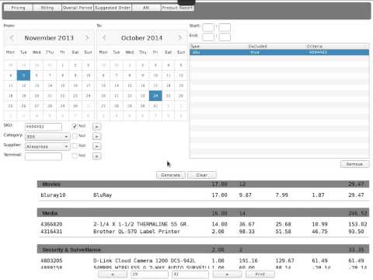Click D-Link Cloud Camera 1200 row
The height and width of the screenshot is (280, 373).
coord(203,261)
